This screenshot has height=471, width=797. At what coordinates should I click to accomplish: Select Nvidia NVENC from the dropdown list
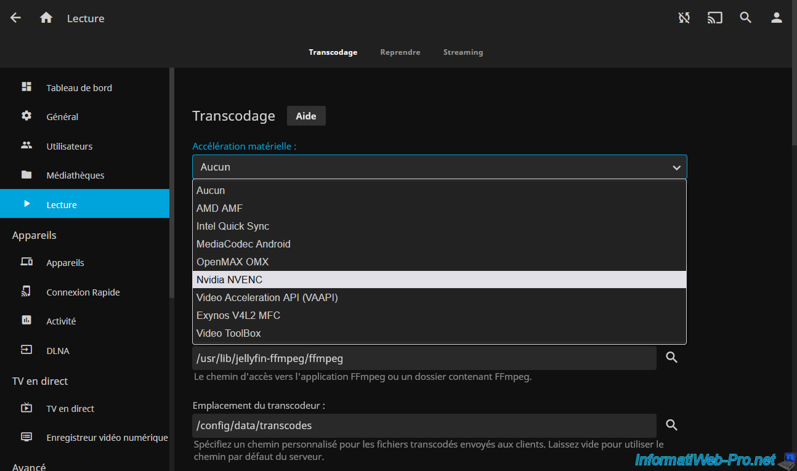[439, 280]
